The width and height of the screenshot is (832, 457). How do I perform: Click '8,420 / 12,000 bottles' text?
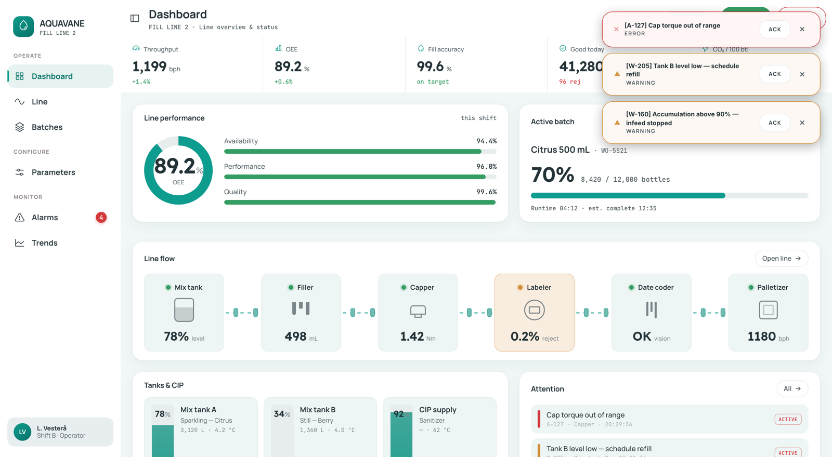click(625, 180)
